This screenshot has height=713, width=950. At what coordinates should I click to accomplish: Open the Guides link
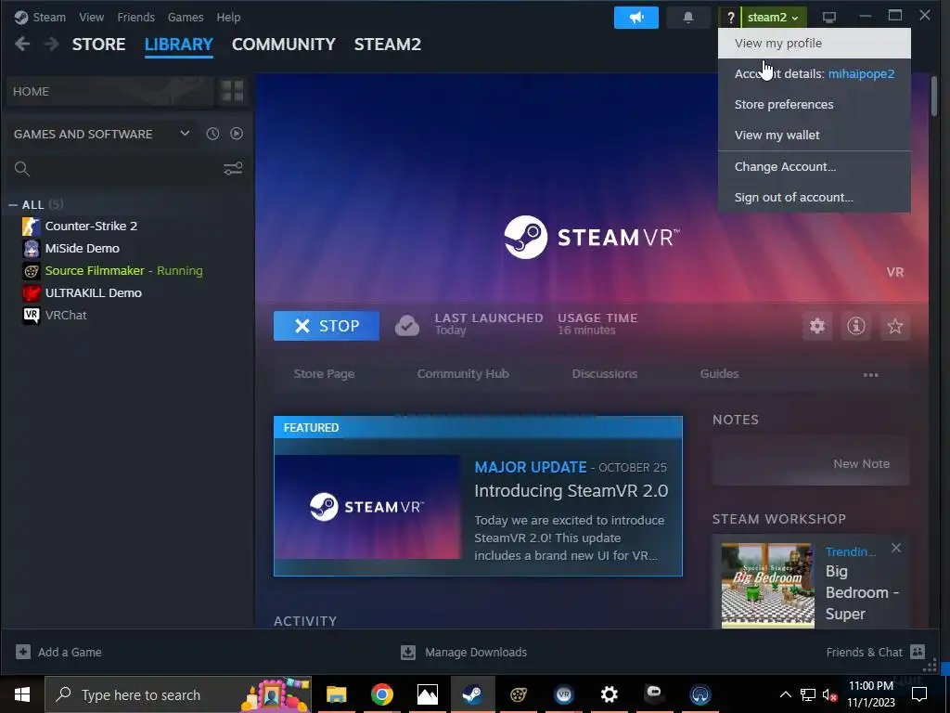tap(719, 374)
